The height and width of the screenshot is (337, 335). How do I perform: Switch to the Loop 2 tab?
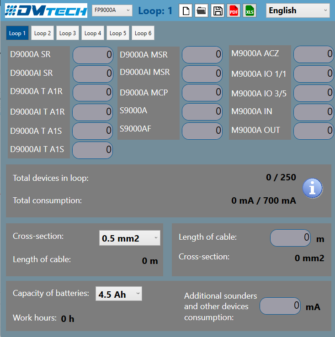(x=43, y=33)
